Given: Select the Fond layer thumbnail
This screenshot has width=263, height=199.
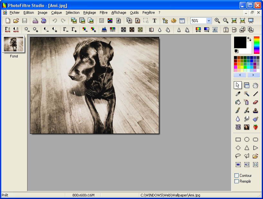Looking at the screenshot, I should [x=14, y=44].
